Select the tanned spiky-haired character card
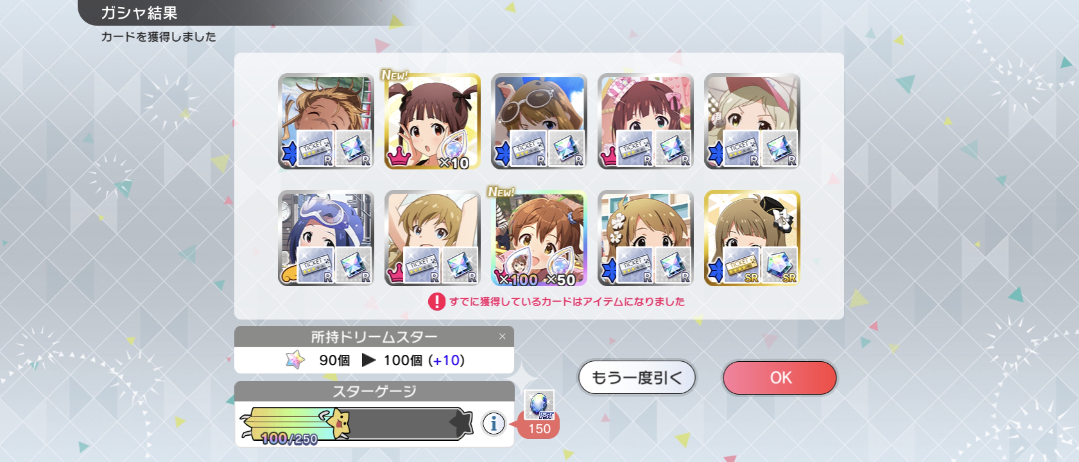This screenshot has height=462, width=1079. click(x=325, y=121)
